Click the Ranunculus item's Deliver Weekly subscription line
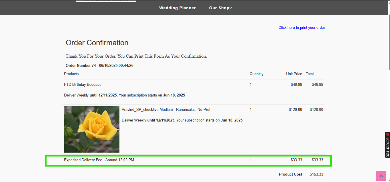This screenshot has height=182, width=390. (182, 120)
